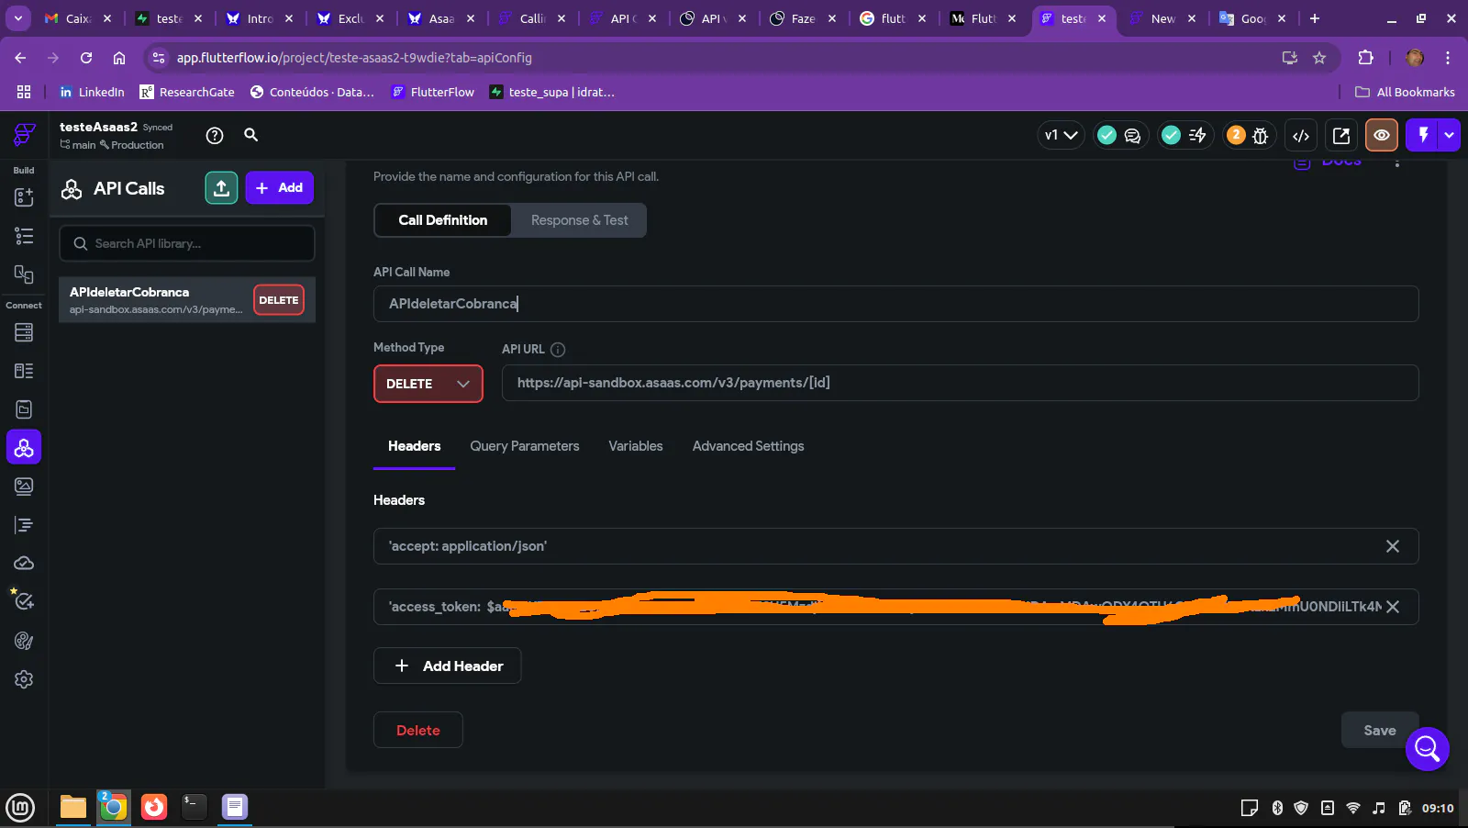
Task: Click the share/export project icon
Action: tap(1341, 136)
